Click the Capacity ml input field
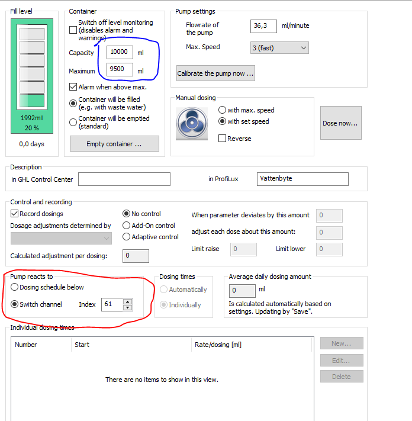Viewport: 412px width, 421px height. tap(120, 52)
